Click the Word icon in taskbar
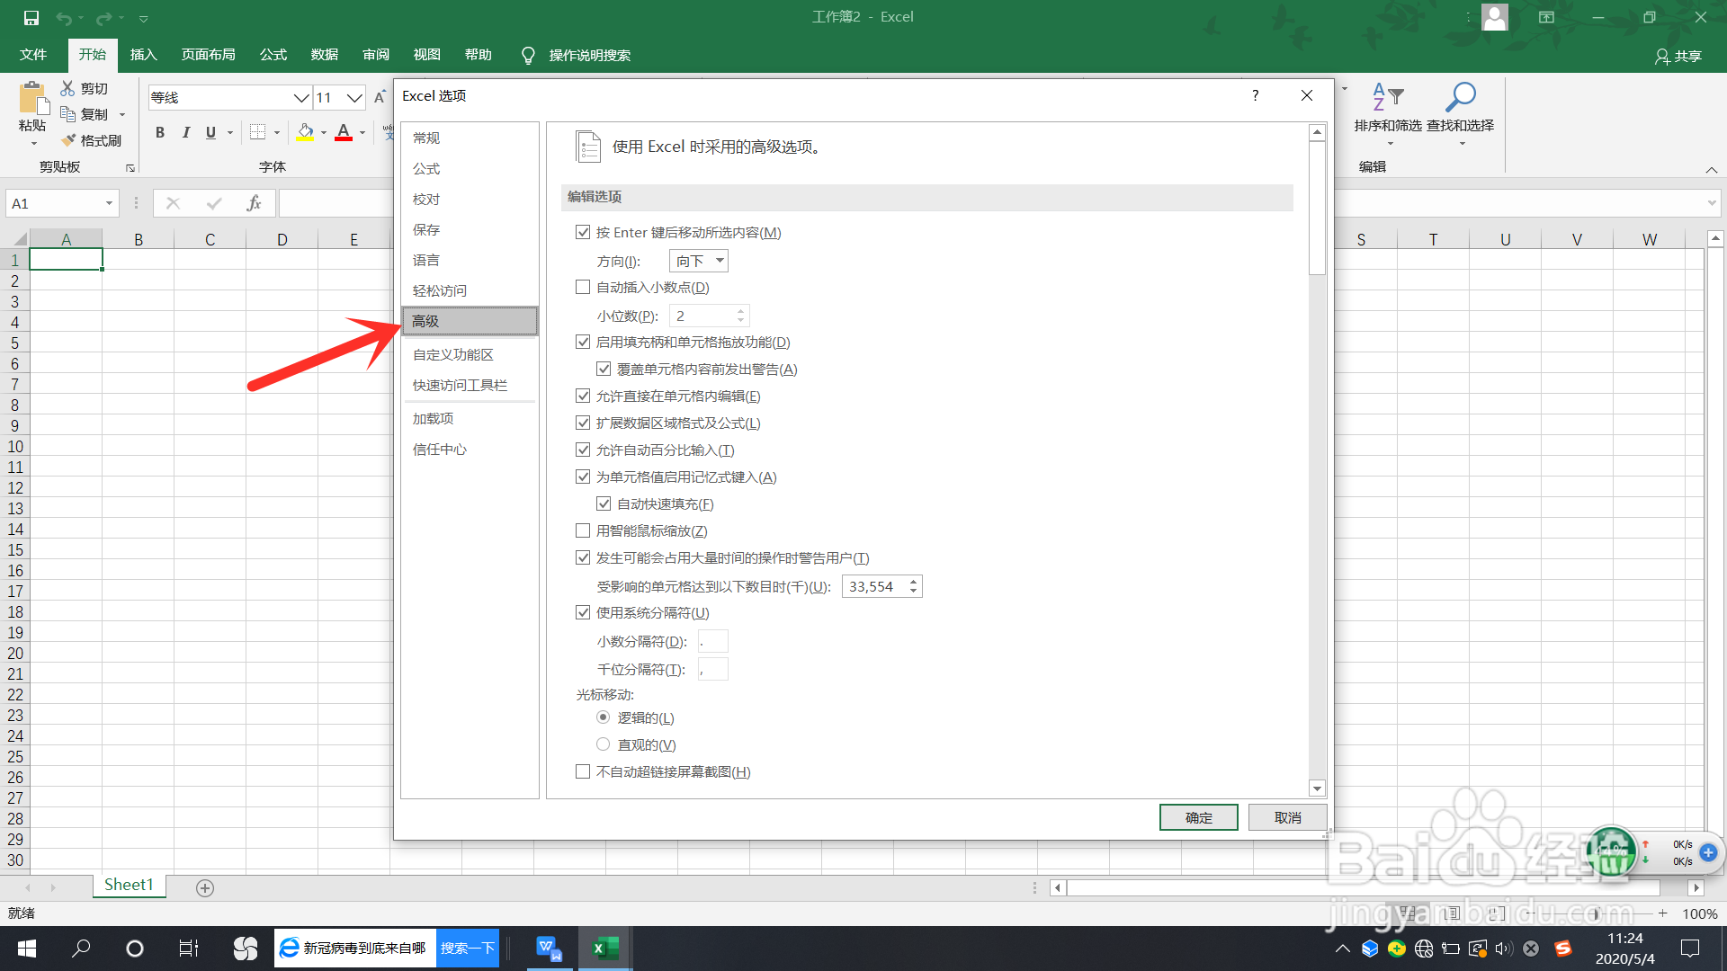 549,949
